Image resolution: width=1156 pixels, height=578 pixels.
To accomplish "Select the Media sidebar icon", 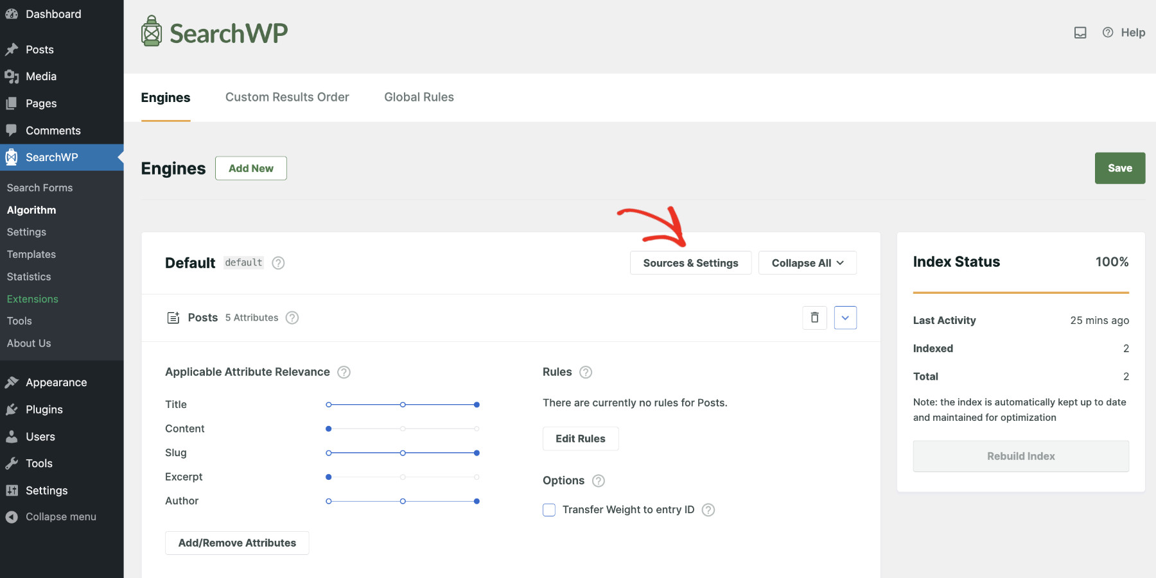I will pyautogui.click(x=12, y=76).
